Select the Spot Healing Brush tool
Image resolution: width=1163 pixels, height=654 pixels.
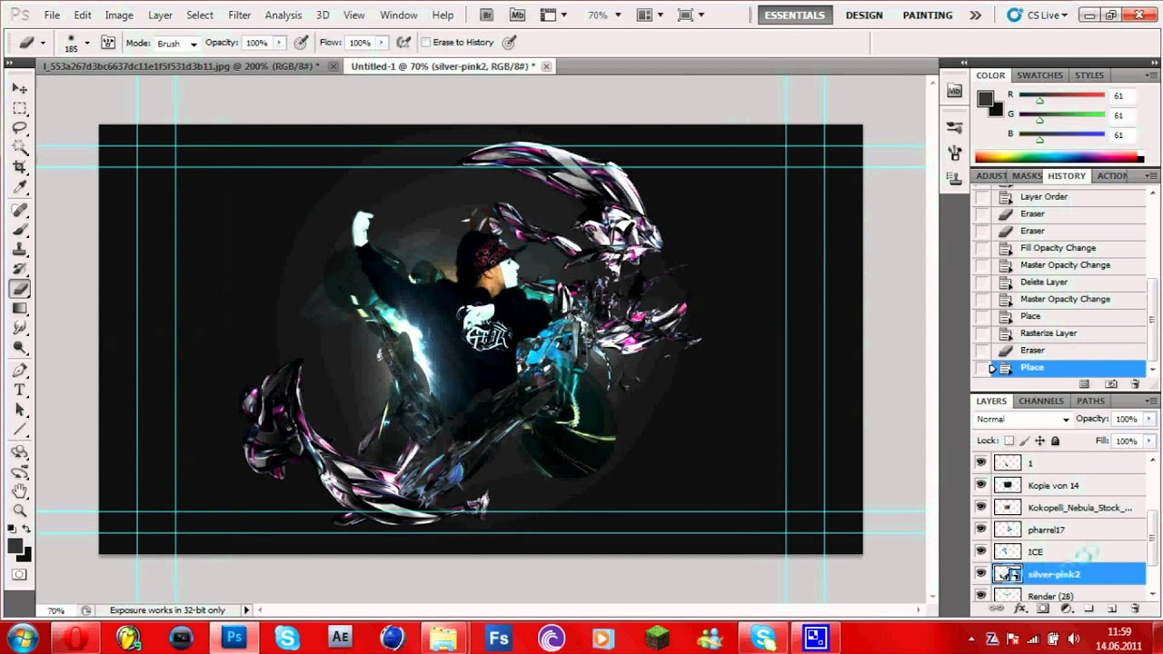(x=20, y=210)
